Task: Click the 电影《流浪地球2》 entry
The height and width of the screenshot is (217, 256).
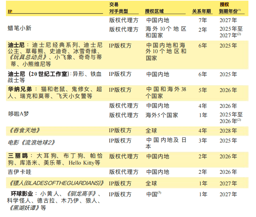Action: [x=31, y=142]
